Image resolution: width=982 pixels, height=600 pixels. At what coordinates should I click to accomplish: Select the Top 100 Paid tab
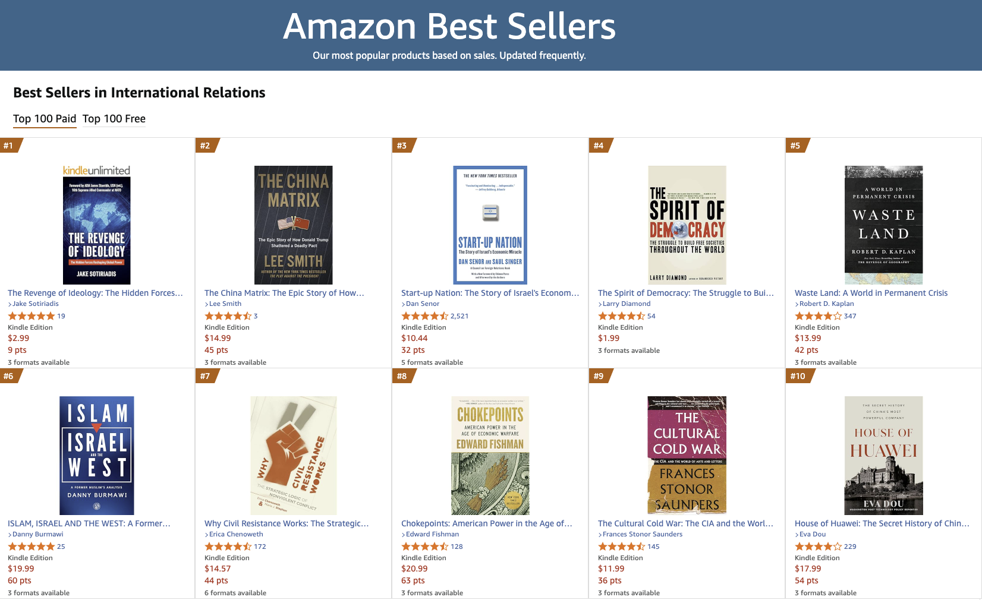pyautogui.click(x=45, y=119)
